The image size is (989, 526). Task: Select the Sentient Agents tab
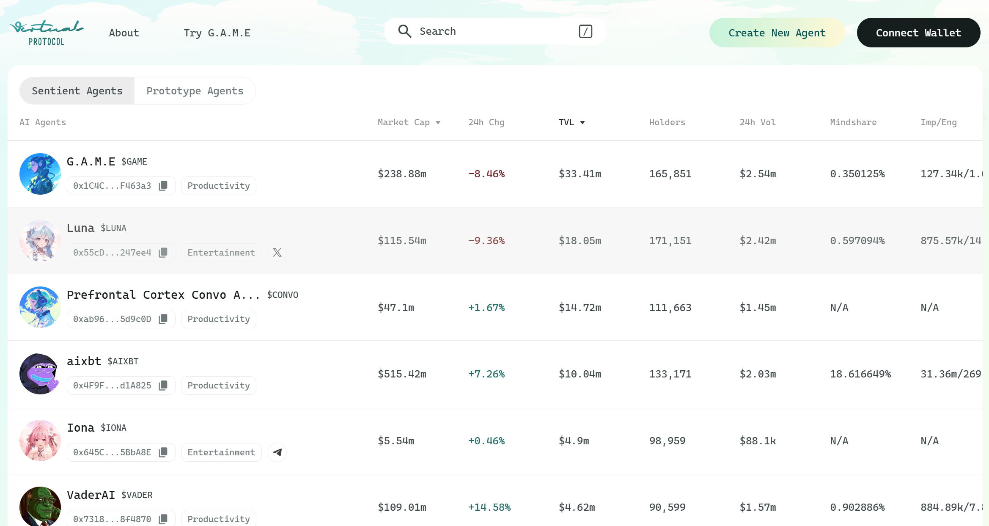(77, 91)
